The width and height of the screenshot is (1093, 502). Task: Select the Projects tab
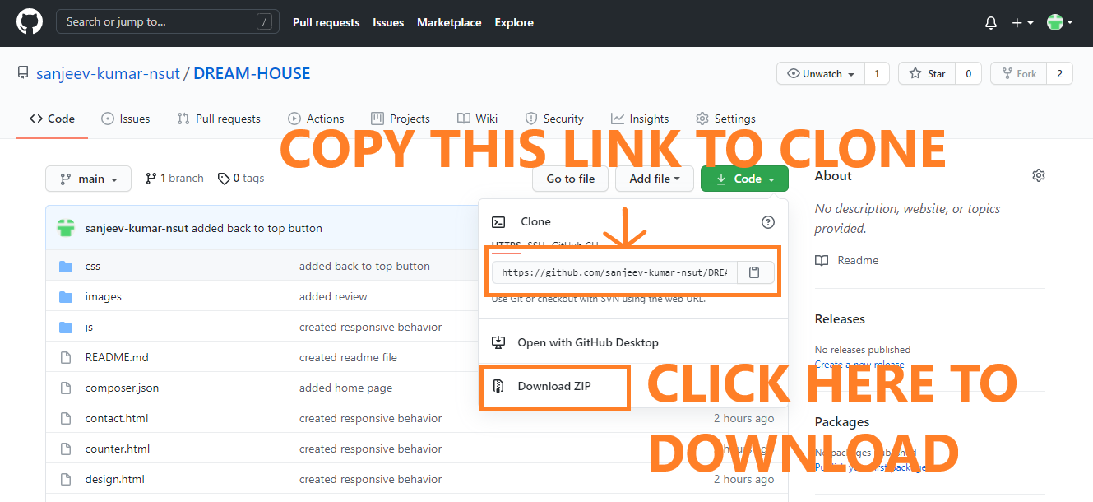click(x=401, y=119)
